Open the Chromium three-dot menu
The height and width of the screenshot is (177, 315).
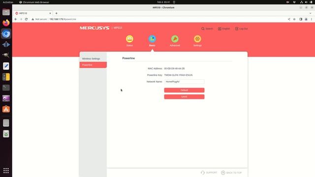coord(312,19)
